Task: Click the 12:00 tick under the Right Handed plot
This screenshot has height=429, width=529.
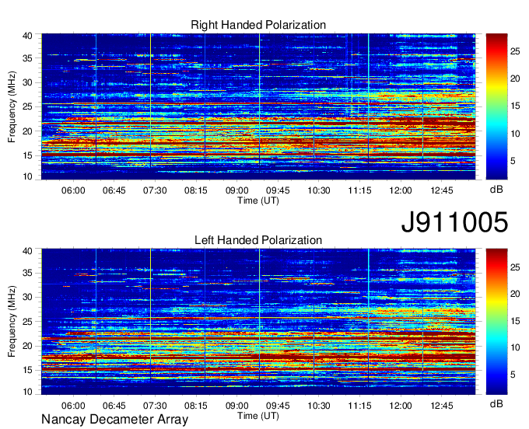Action: click(x=401, y=190)
